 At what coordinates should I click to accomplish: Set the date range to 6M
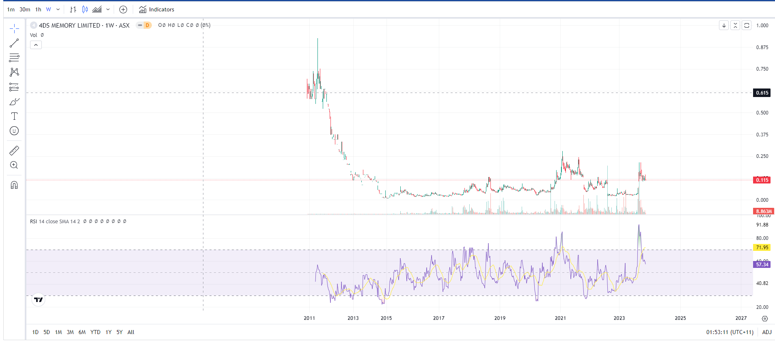(x=82, y=332)
